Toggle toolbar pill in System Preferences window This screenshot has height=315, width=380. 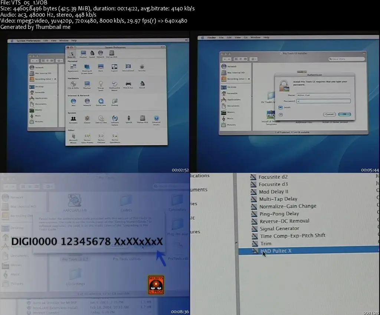163,47
